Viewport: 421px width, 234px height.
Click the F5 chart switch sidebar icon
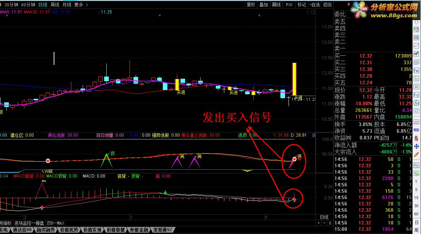(x=416, y=165)
